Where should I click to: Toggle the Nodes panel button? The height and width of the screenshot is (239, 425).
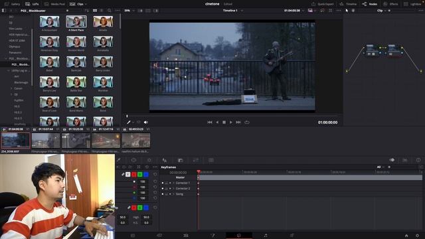point(370,4)
